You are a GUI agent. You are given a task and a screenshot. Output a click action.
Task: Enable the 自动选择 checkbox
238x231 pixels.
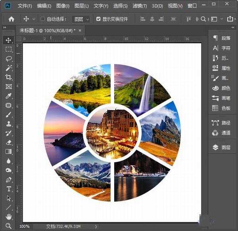point(43,19)
